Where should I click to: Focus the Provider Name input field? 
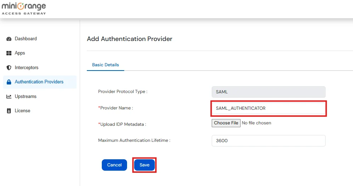pyautogui.click(x=269, y=108)
